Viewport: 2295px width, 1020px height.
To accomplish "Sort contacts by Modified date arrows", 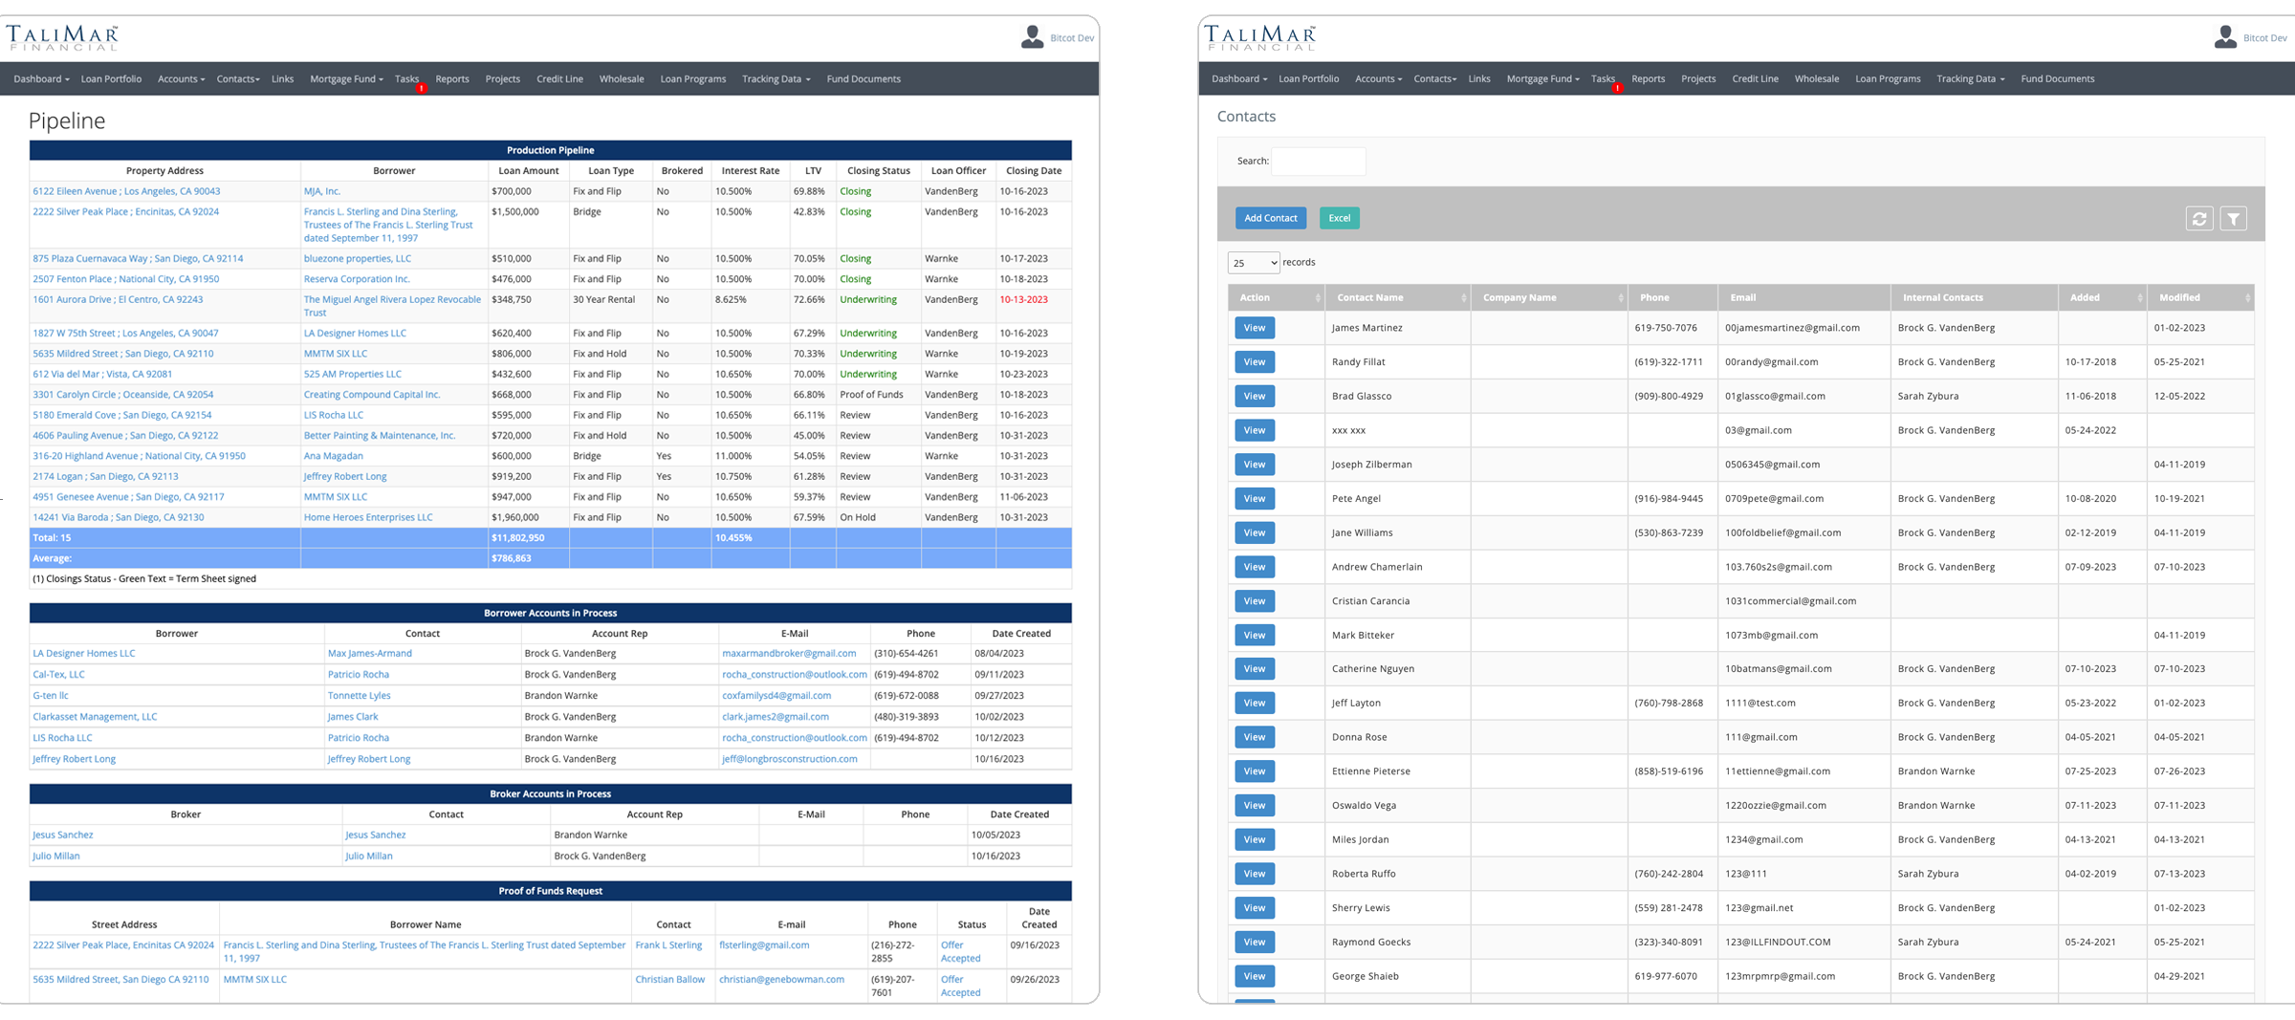I will (2247, 298).
